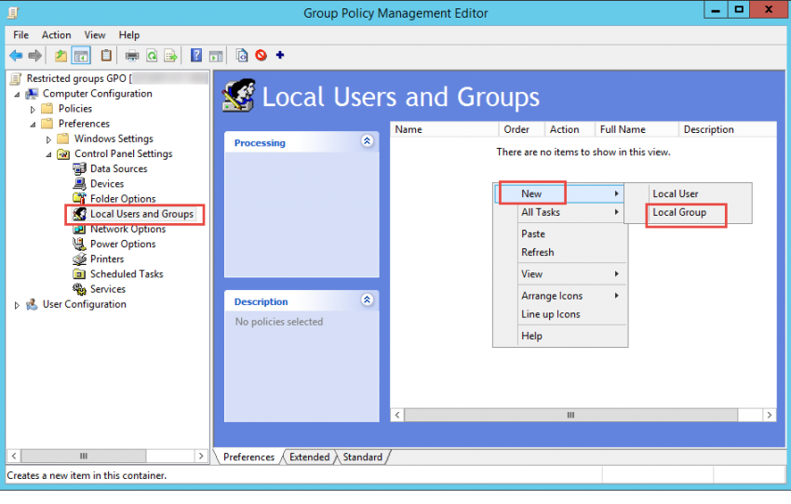
Task: Click the Export list toolbar icon
Action: [x=168, y=55]
